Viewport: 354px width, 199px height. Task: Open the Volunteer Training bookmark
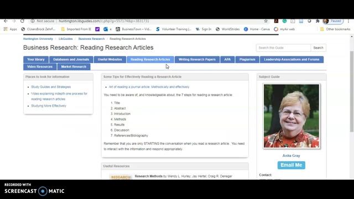pyautogui.click(x=174, y=29)
